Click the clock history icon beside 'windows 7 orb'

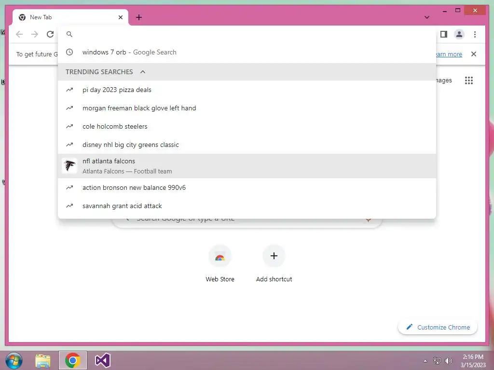[69, 52]
